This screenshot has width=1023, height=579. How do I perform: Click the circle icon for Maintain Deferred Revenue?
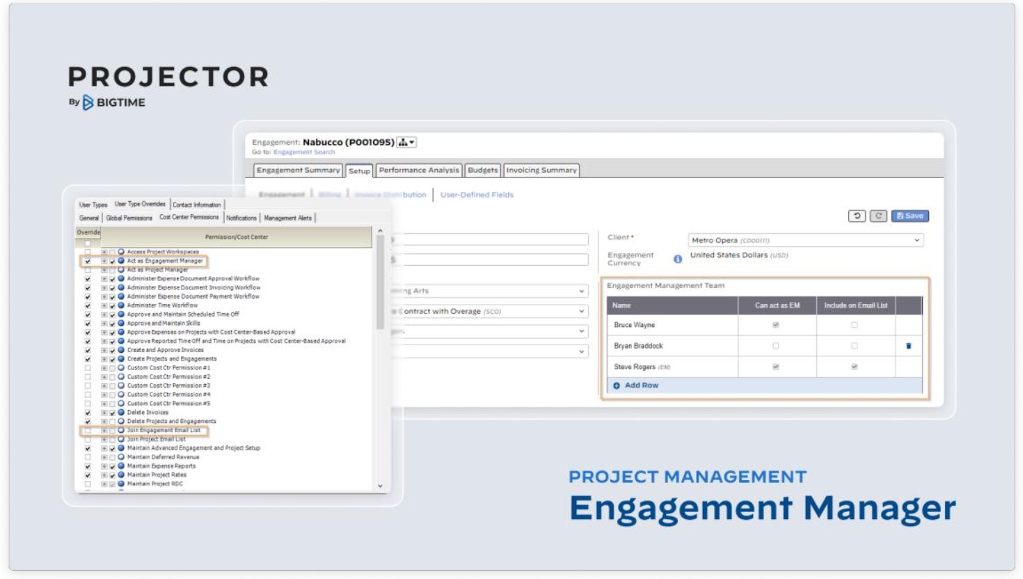click(121, 457)
